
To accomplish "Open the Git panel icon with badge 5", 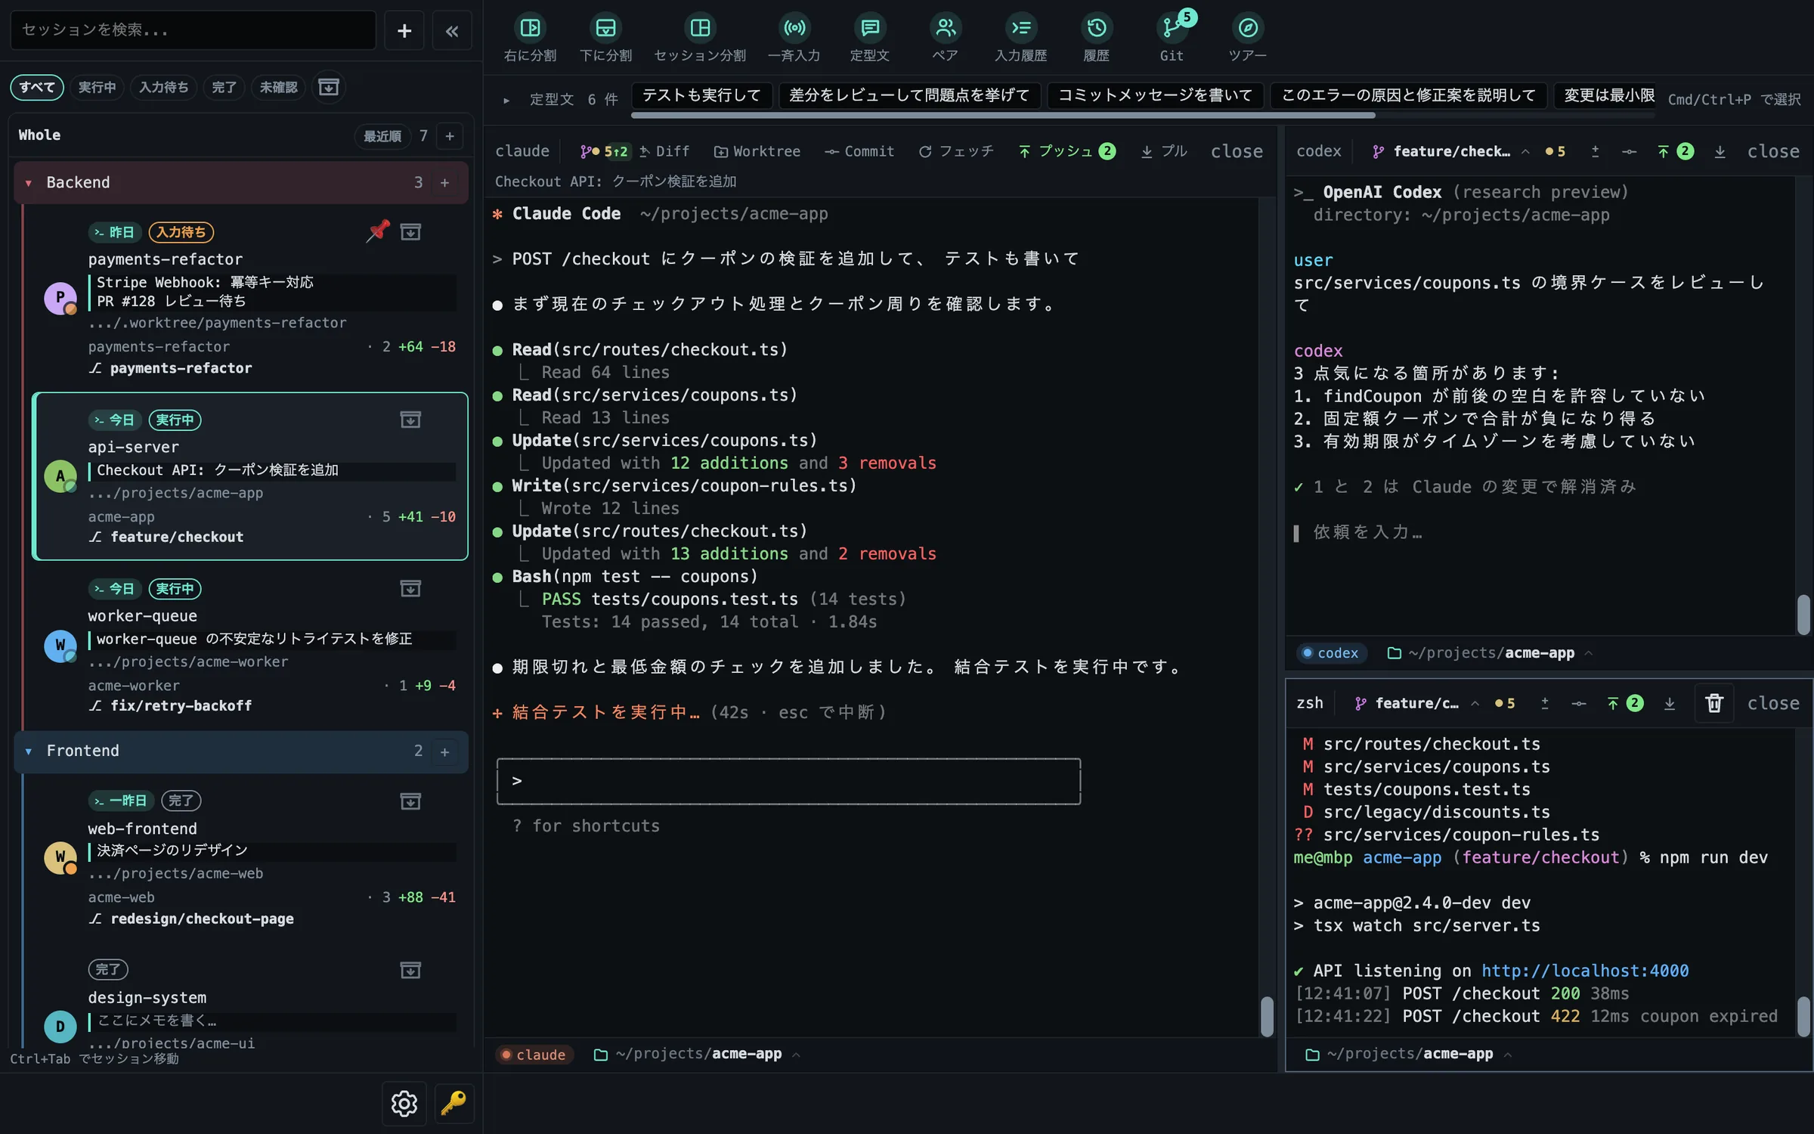I will pos(1172,28).
